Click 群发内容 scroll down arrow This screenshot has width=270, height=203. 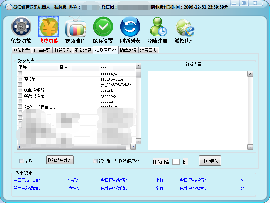point(250,147)
